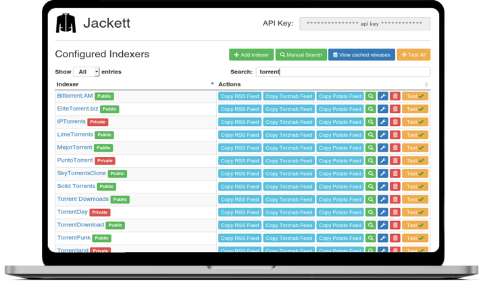Open the TorrentDownload link
483x281 pixels.
click(x=80, y=225)
